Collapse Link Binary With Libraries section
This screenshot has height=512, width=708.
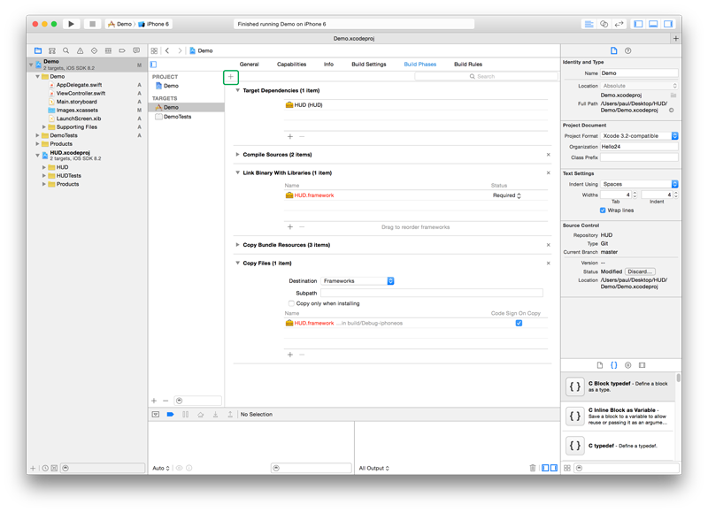tap(237, 172)
